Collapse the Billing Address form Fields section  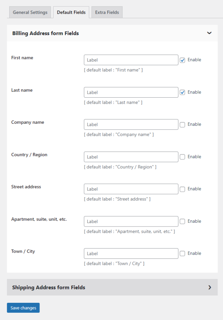pos(209,33)
